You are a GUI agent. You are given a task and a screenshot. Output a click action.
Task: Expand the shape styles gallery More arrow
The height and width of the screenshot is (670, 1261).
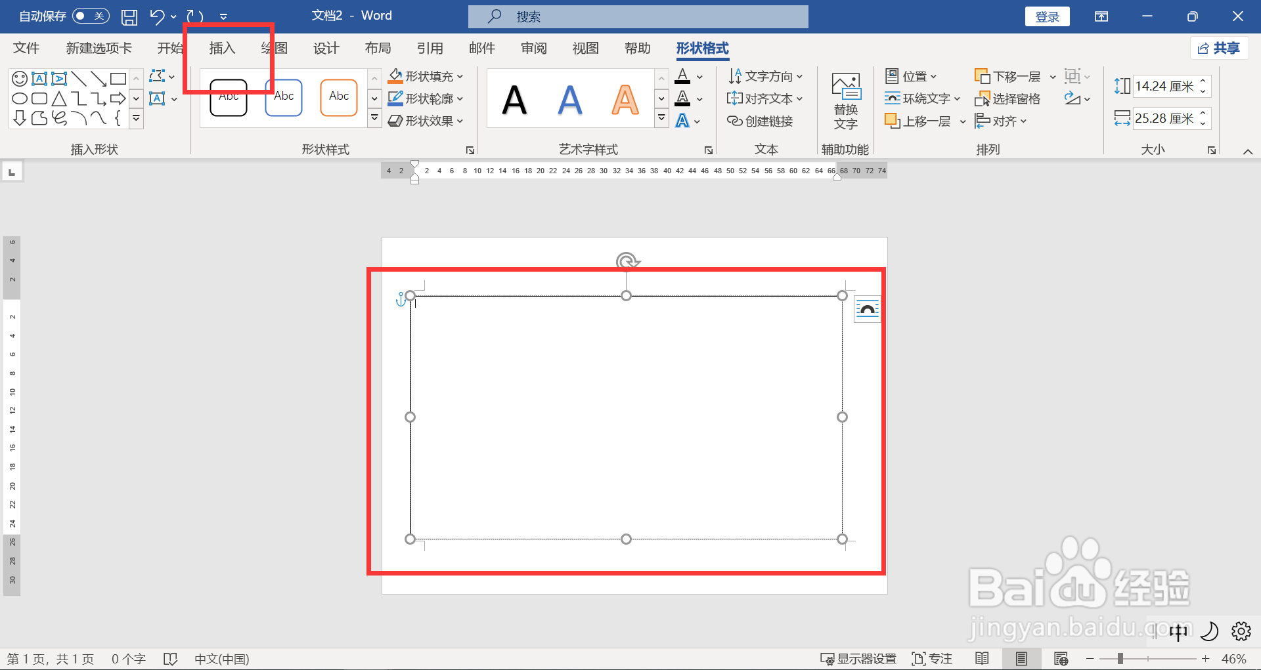point(374,118)
